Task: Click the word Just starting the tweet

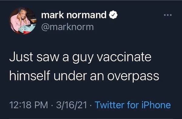Action: [21, 56]
